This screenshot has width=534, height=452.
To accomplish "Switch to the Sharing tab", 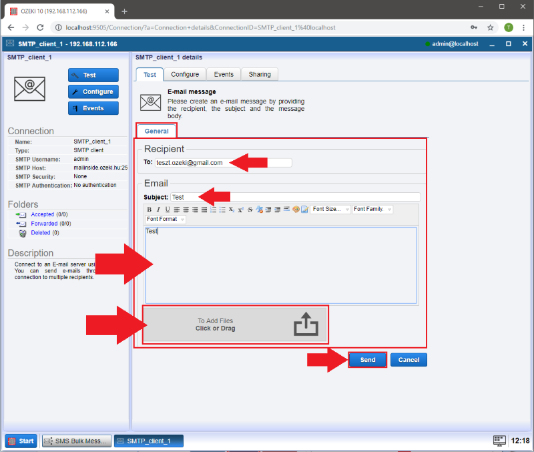I will 260,75.
